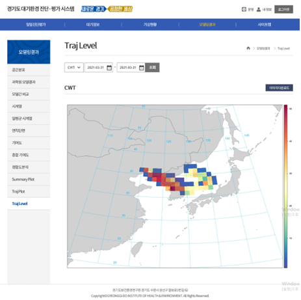
Task: Select 시계열 in the sidebar
Action: pos(29,106)
